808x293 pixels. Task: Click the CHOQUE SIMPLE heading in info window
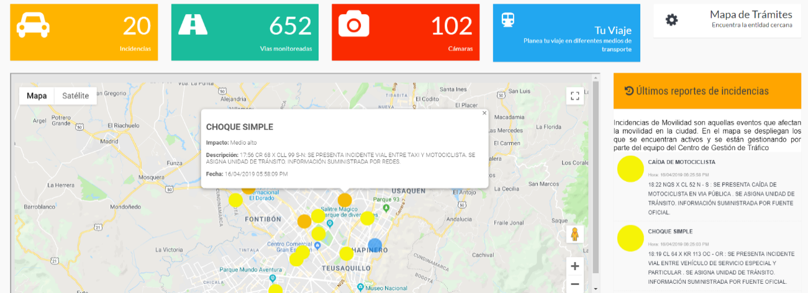(x=239, y=127)
